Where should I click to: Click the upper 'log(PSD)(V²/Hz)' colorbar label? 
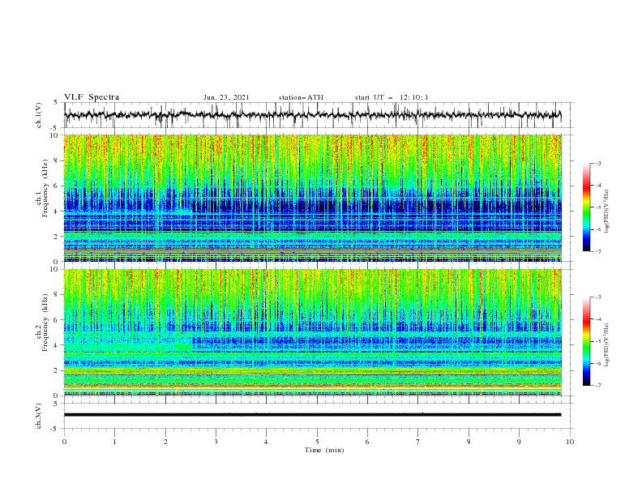point(606,212)
